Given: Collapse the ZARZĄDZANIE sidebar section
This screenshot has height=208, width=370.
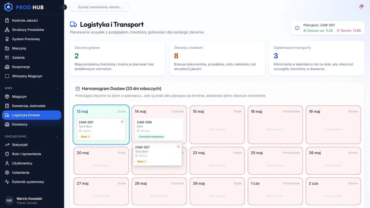Looking at the screenshot, I should tap(57, 136).
